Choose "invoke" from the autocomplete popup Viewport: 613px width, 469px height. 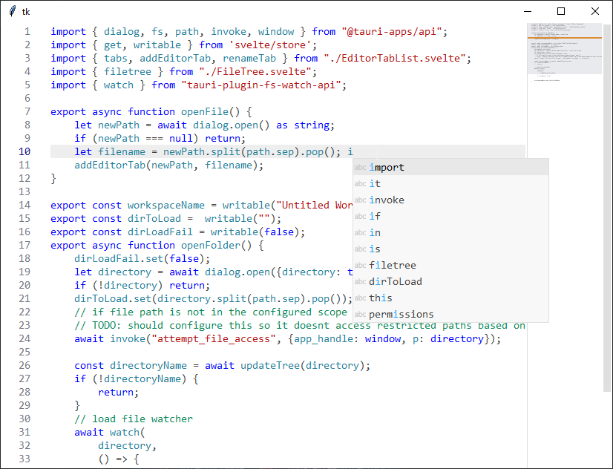(386, 200)
